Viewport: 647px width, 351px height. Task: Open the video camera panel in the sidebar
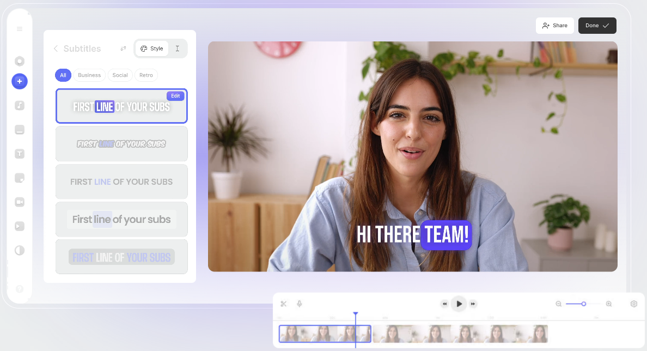pos(20,202)
